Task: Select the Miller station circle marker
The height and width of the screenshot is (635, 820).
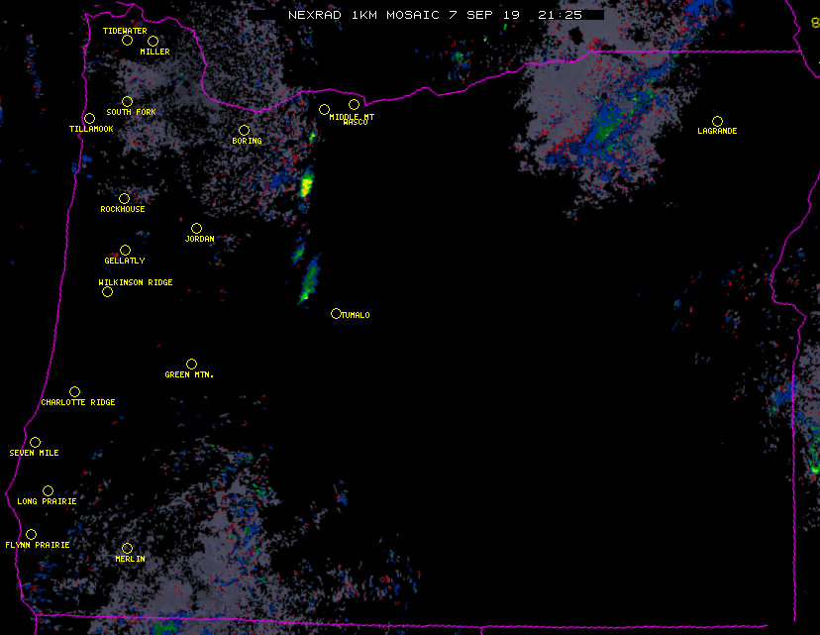Action: pos(154,41)
